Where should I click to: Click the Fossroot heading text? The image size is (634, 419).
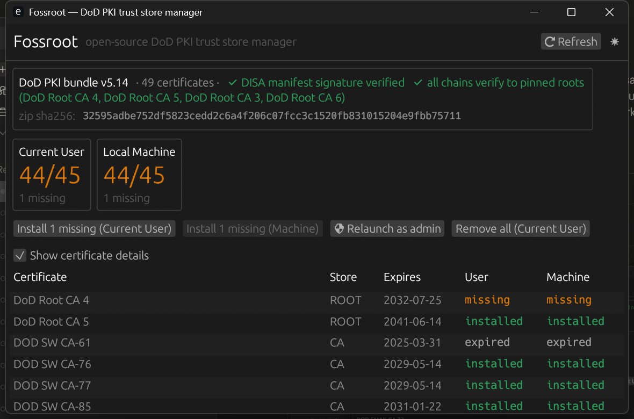46,42
